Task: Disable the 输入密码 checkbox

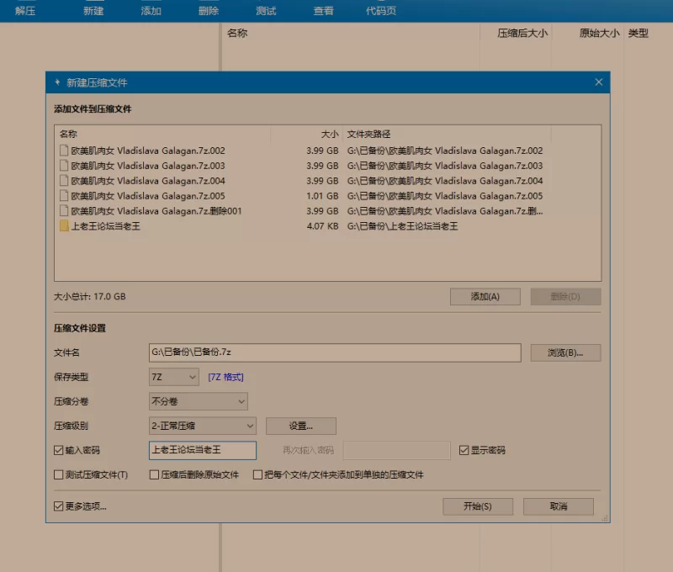Action: click(x=59, y=450)
